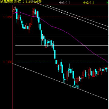Click the tall cyan candle at first peak
Screen dimensions: 109x109
17,14
